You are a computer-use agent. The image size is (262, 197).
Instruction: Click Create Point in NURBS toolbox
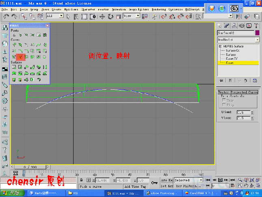(x=14, y=35)
